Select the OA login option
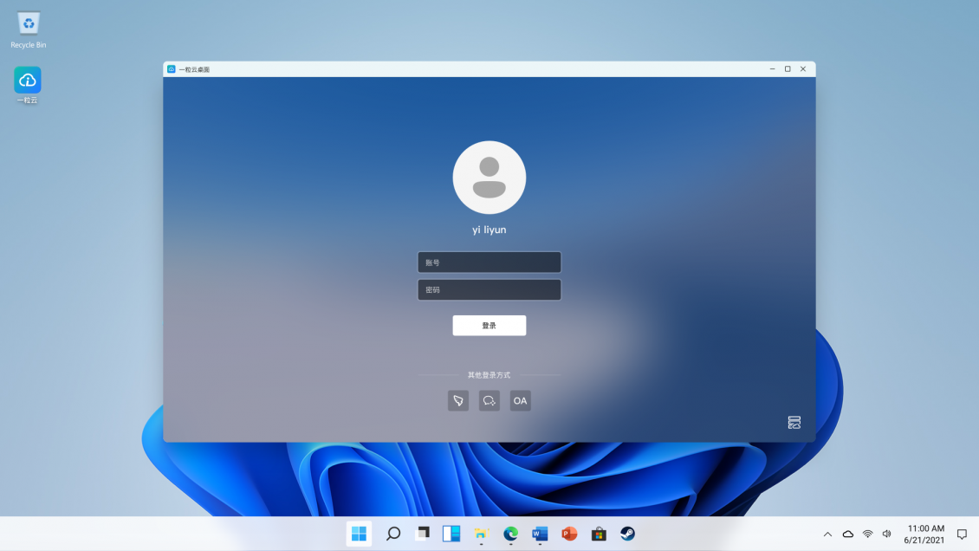The width and height of the screenshot is (979, 551). coord(520,400)
